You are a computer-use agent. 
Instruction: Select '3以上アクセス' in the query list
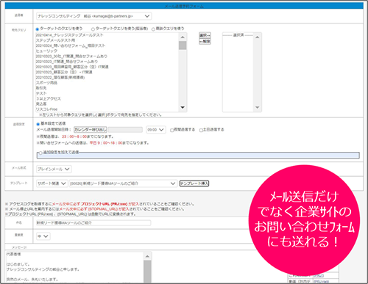click(49, 98)
